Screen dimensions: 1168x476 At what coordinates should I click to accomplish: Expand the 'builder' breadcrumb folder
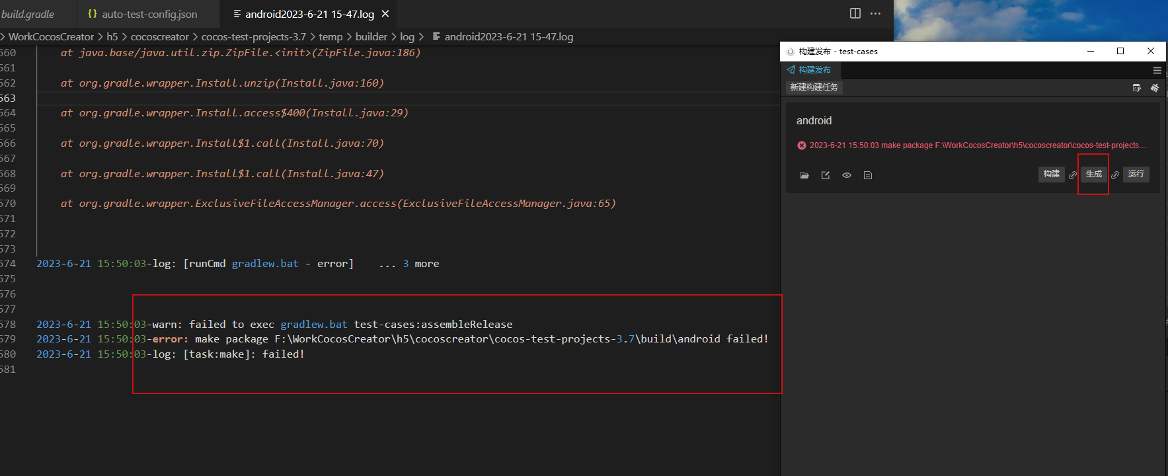point(371,37)
